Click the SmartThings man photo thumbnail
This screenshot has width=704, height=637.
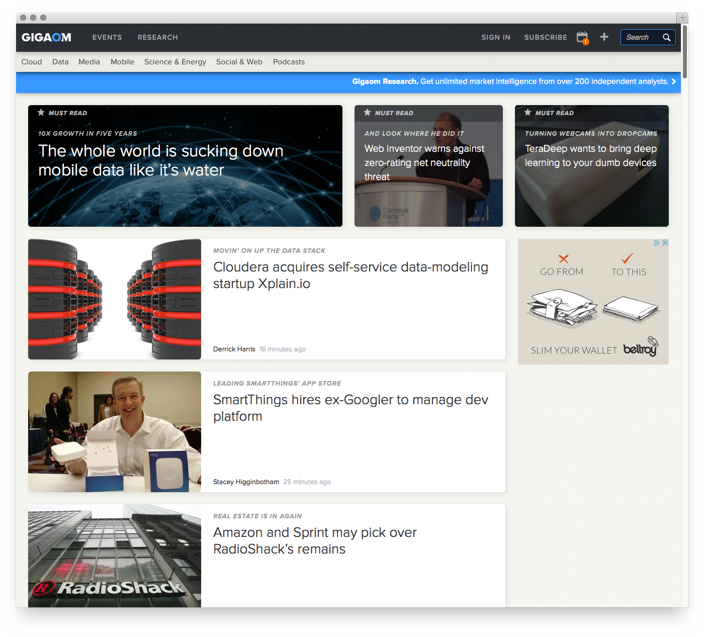point(115,432)
